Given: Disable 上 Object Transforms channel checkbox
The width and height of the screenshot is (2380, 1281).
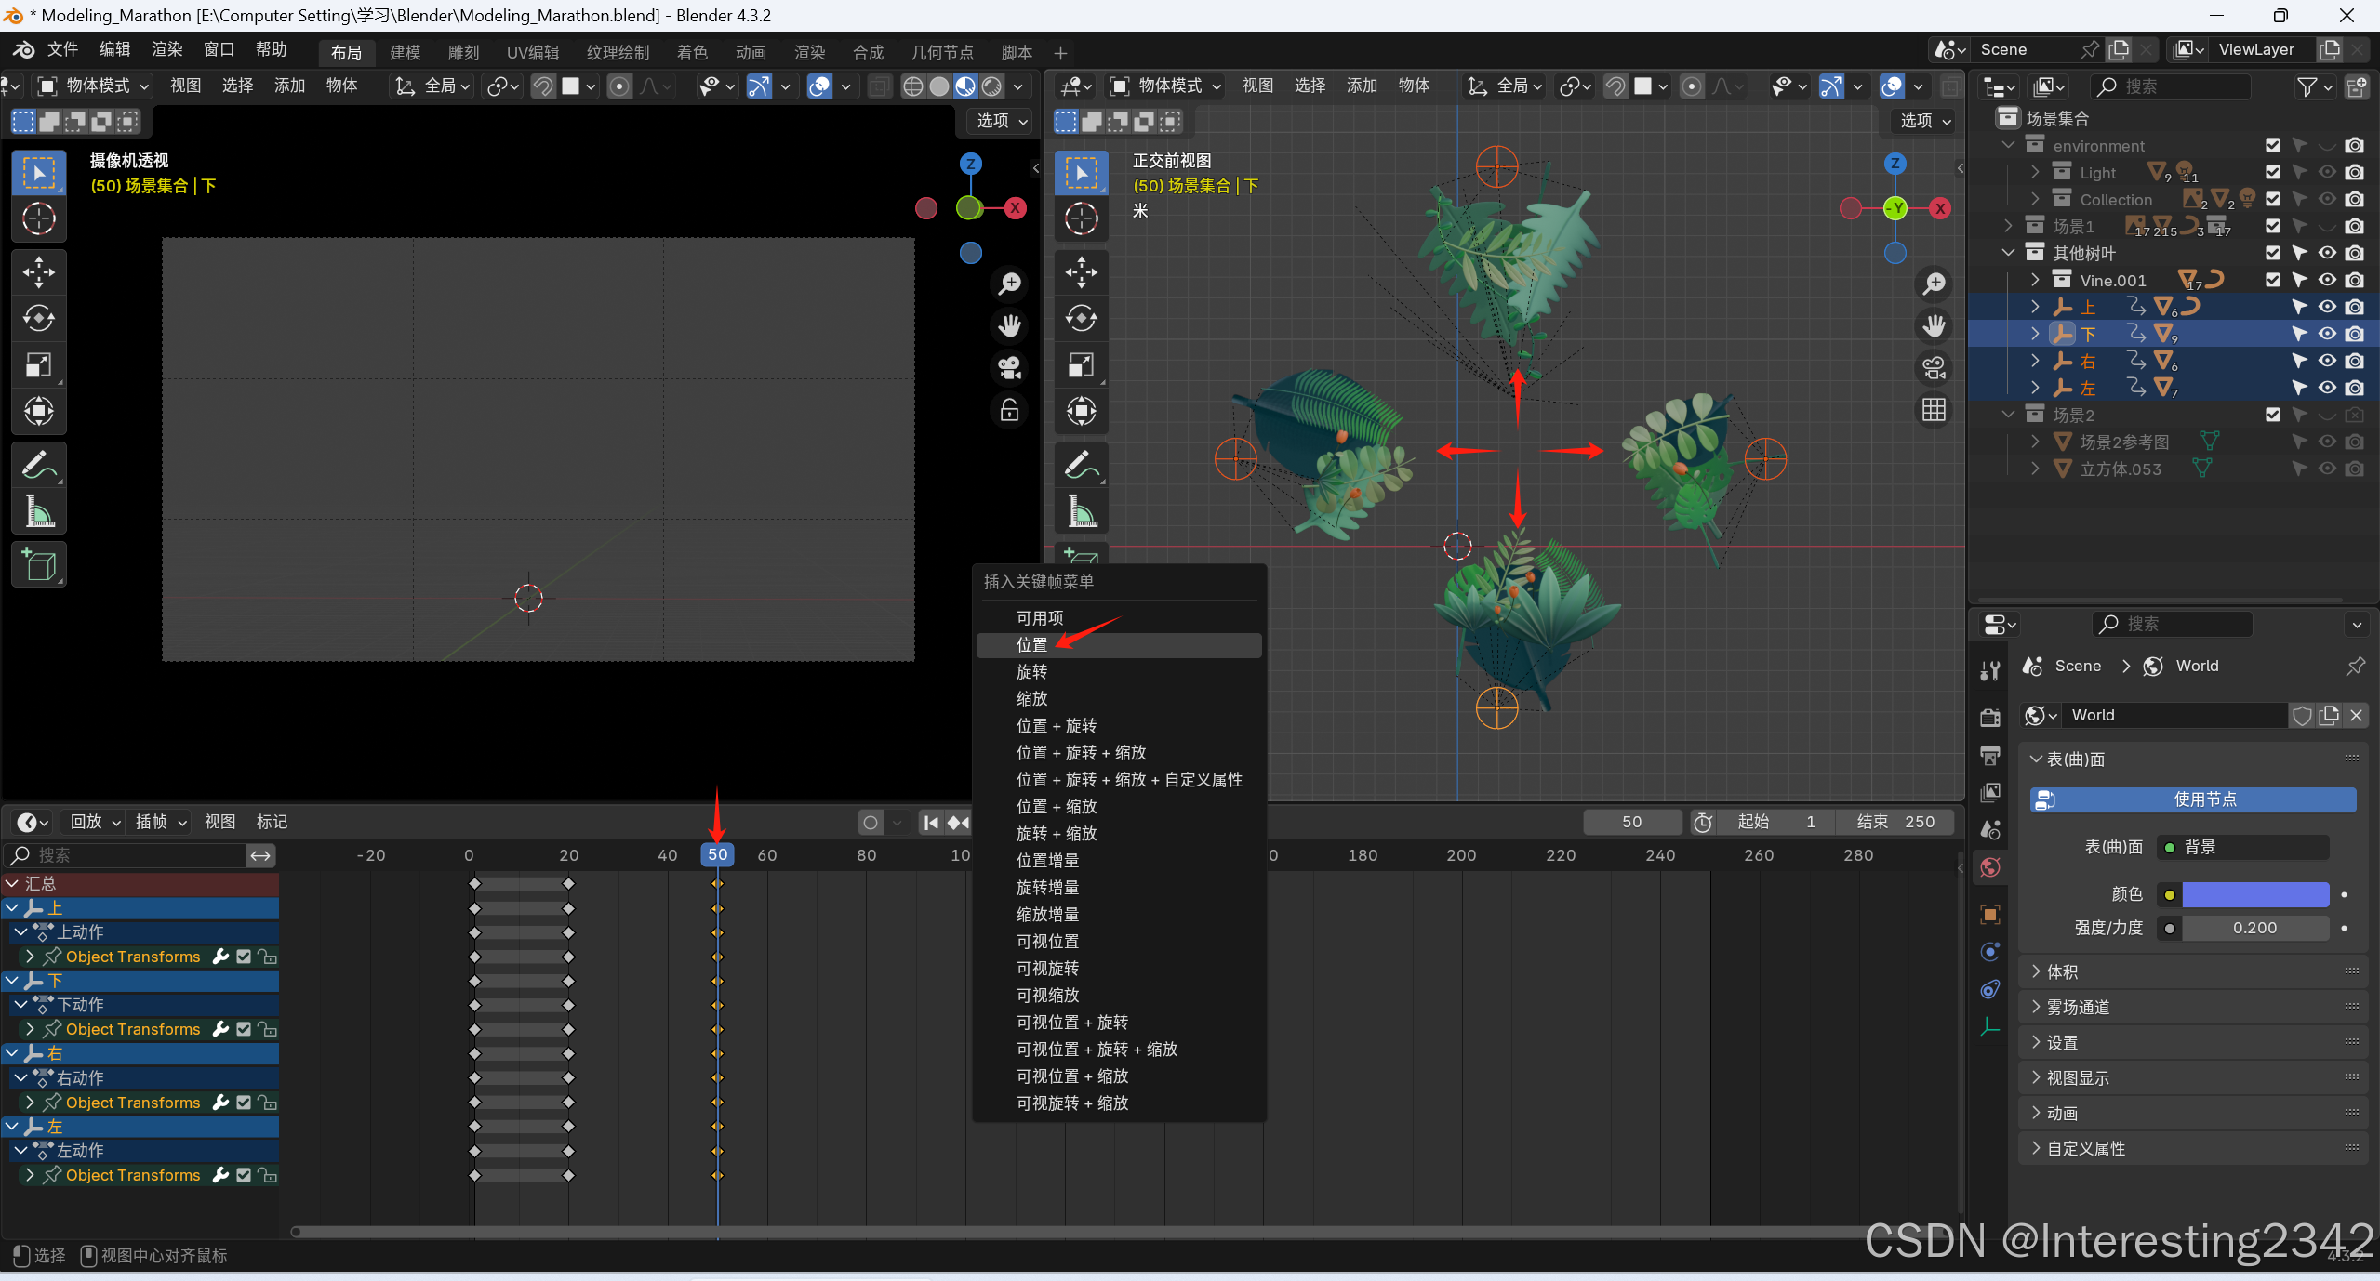Looking at the screenshot, I should pyautogui.click(x=244, y=957).
